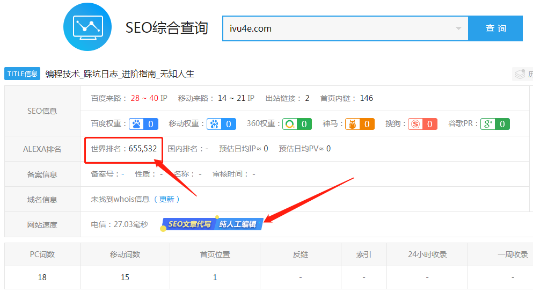Click the outbound links count 2
This screenshot has height=292, width=533.
pos(307,98)
